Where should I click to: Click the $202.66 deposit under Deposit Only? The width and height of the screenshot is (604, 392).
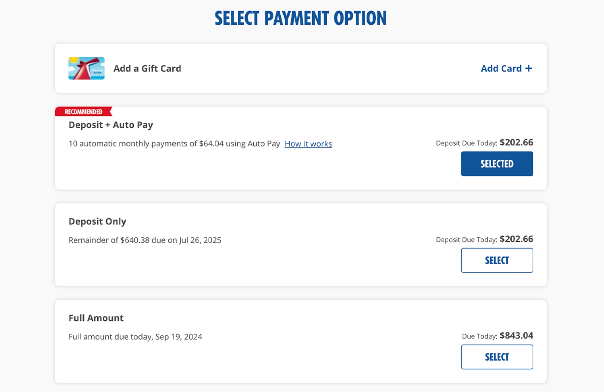tap(516, 239)
